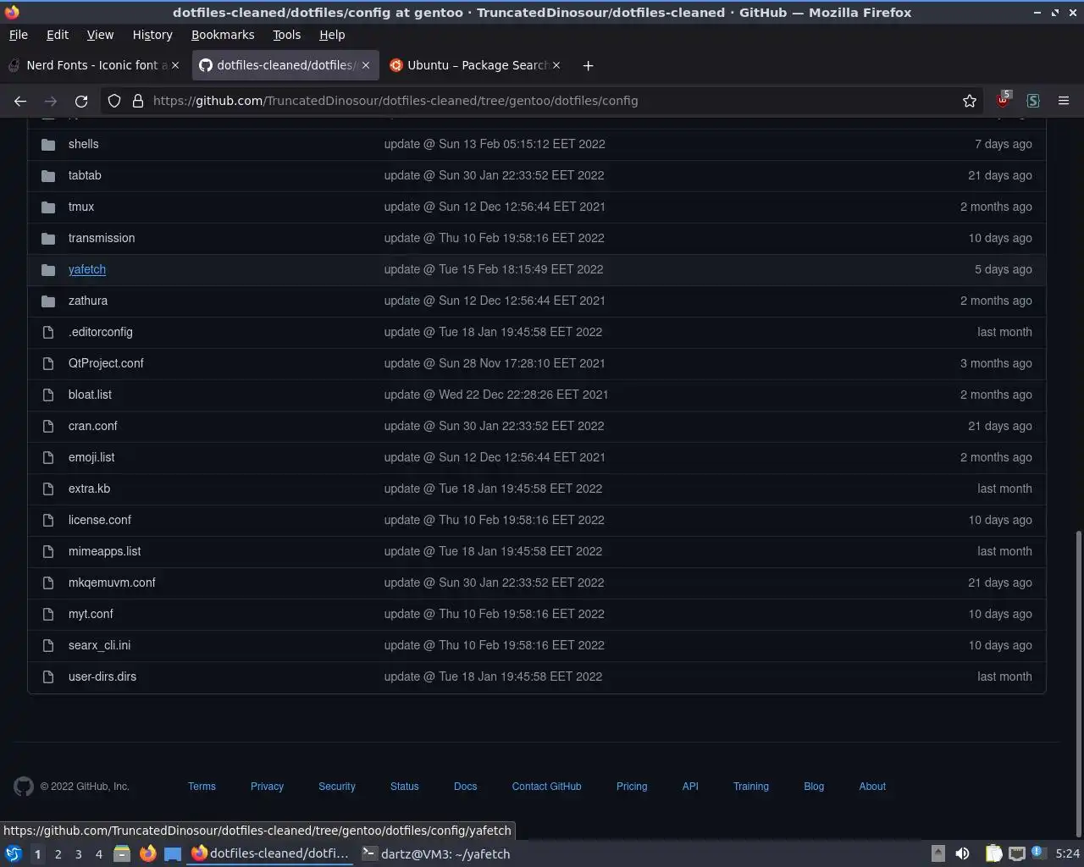1084x867 pixels.
Task: Open the View menu
Action: [100, 35]
